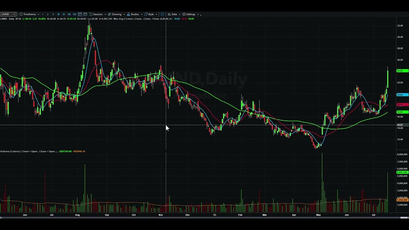Viewport: 409px width, 230px height.
Task: Expand the Settings dropdown arrow
Action: tap(198, 14)
